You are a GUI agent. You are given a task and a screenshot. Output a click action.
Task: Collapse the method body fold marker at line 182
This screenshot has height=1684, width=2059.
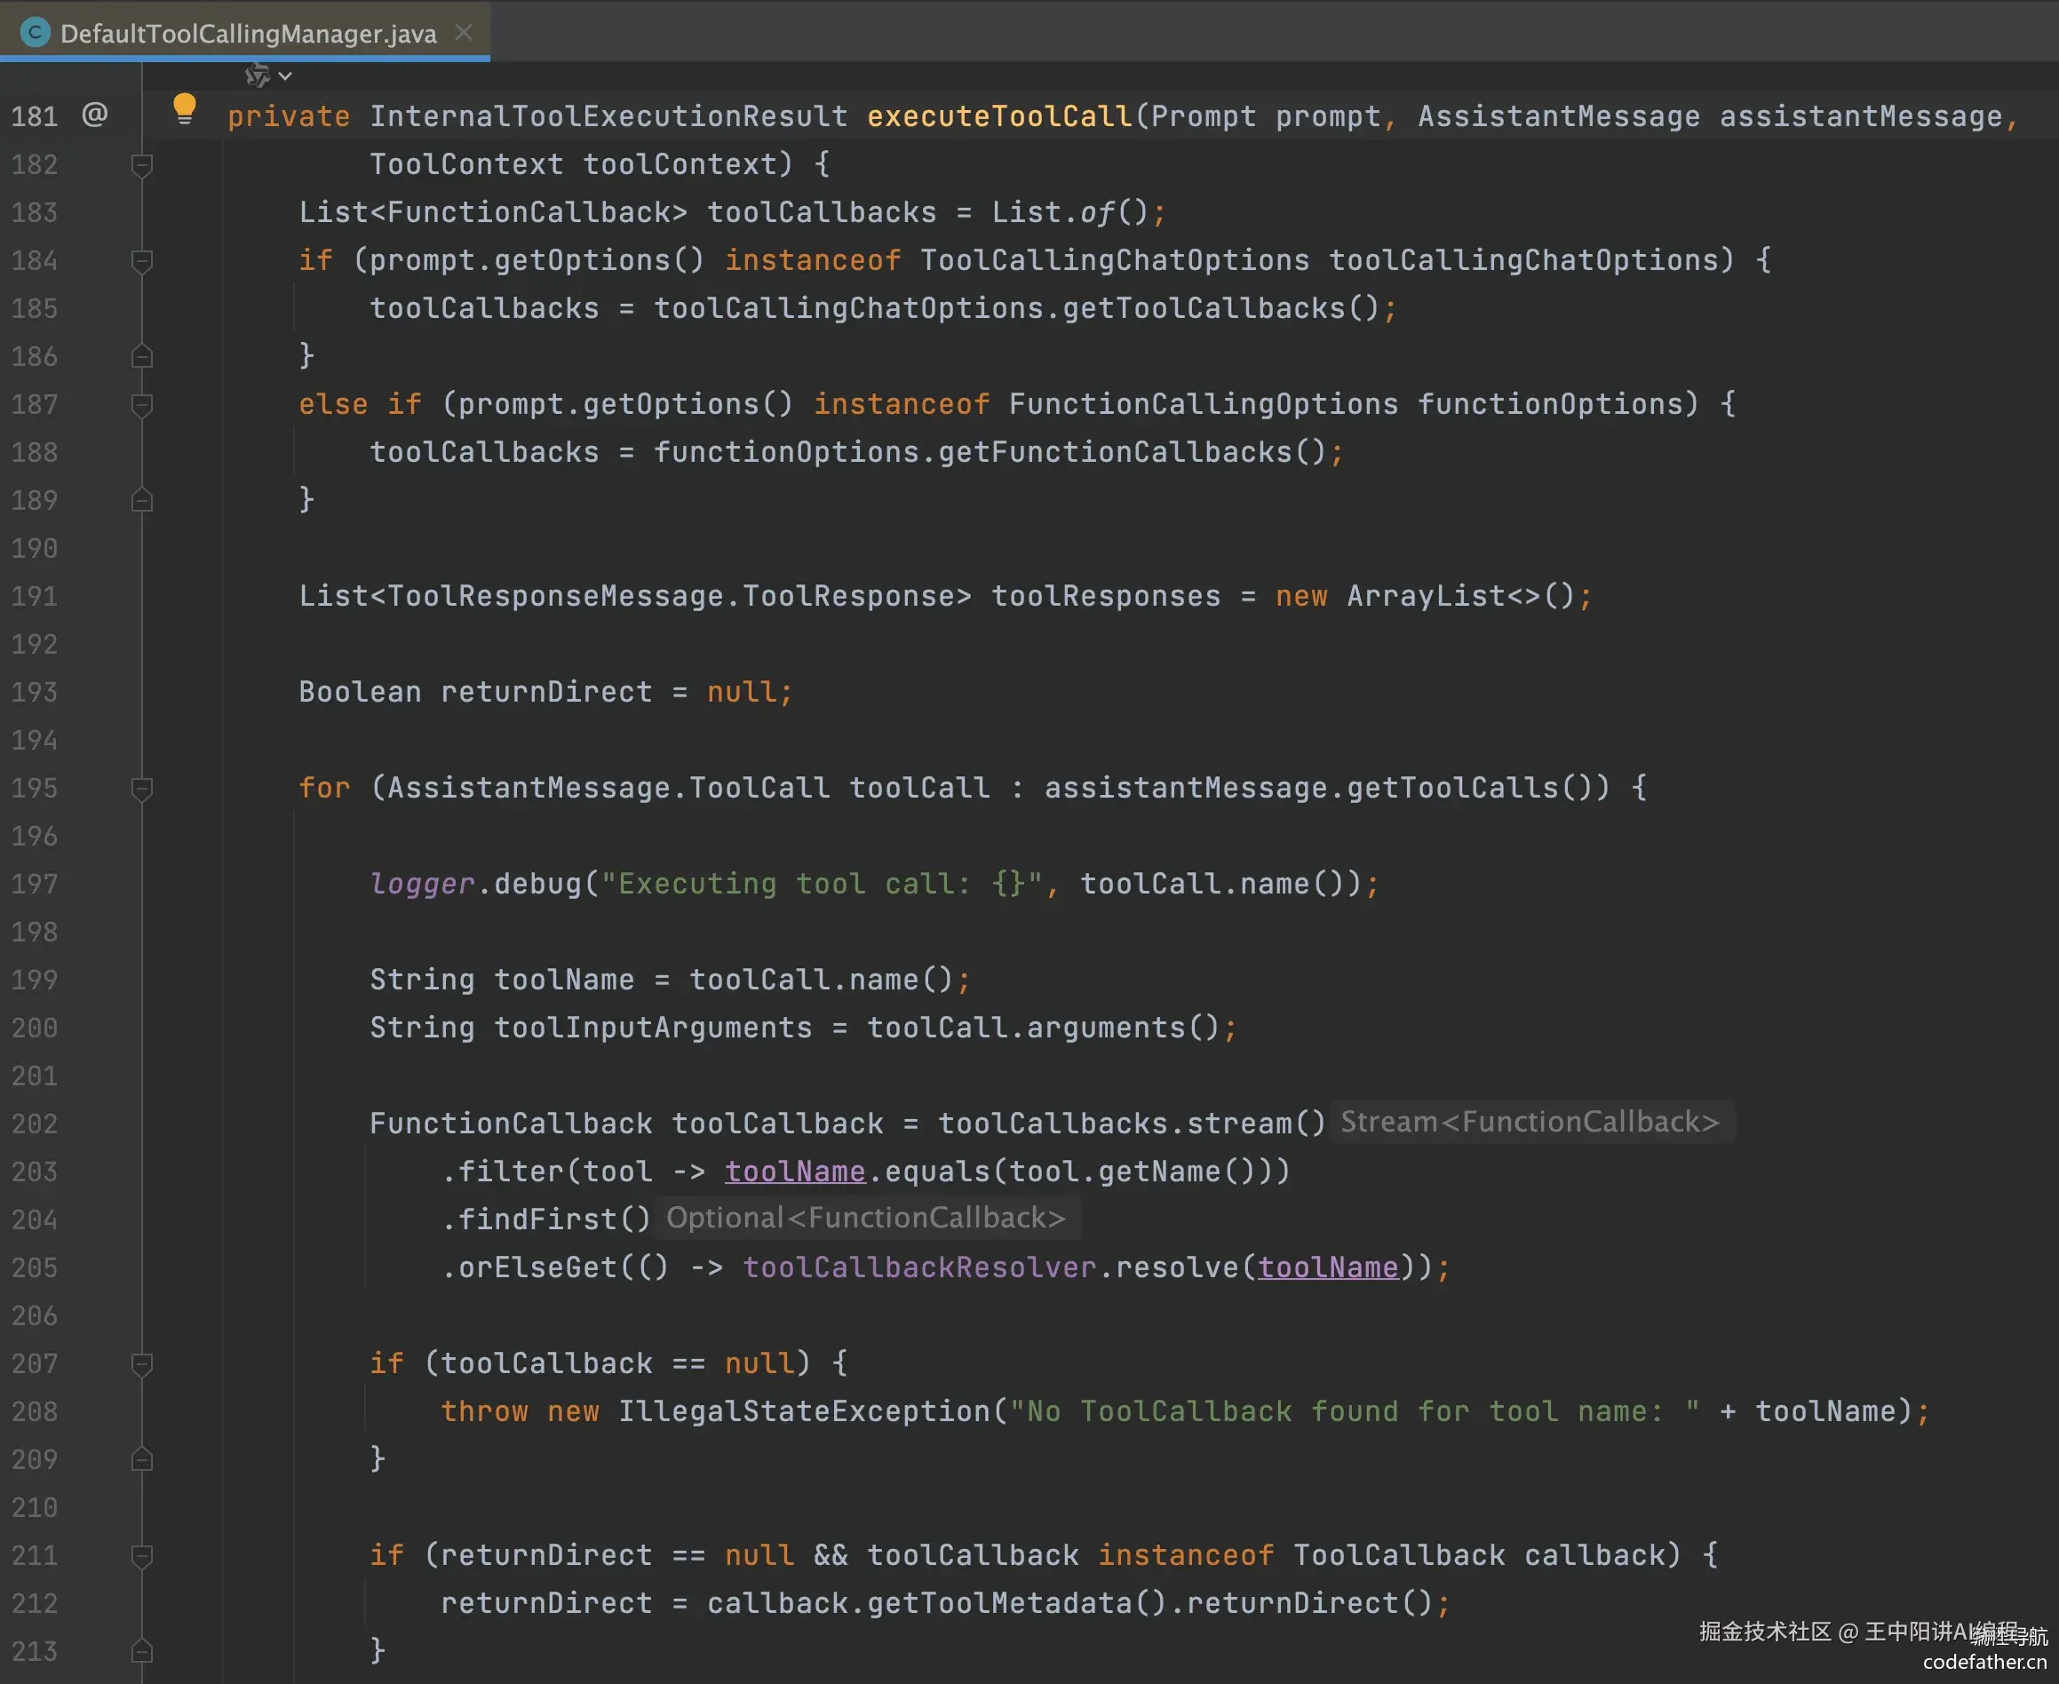pos(141,165)
